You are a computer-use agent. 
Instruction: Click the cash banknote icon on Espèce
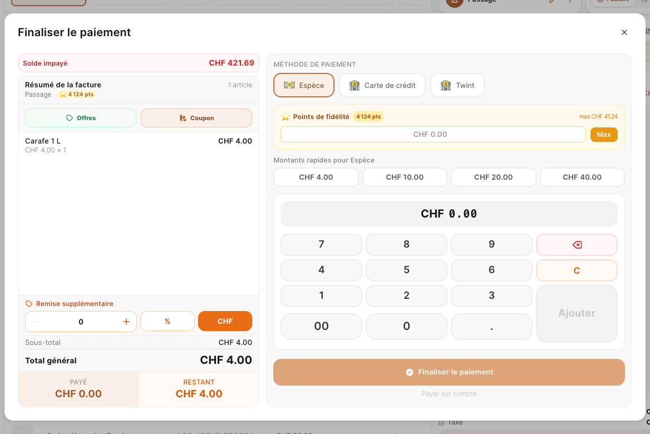click(289, 85)
